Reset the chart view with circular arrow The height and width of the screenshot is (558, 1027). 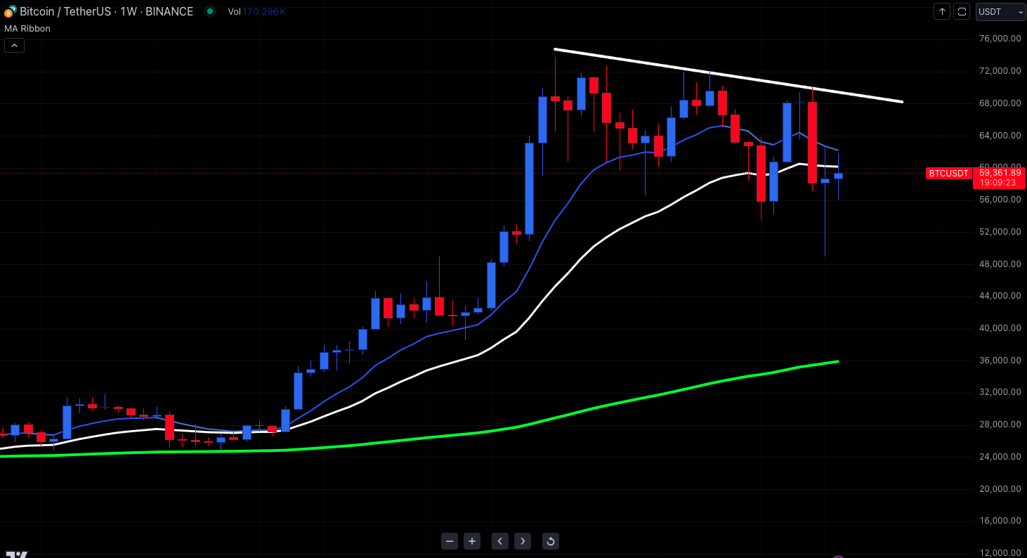[551, 541]
